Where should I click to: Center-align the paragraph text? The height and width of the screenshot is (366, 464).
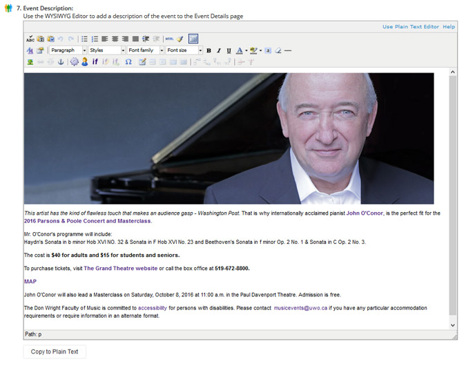pyautogui.click(x=115, y=39)
